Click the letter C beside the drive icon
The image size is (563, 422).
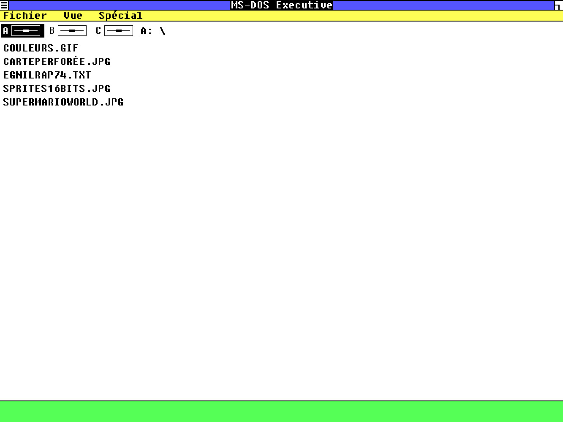pos(98,31)
